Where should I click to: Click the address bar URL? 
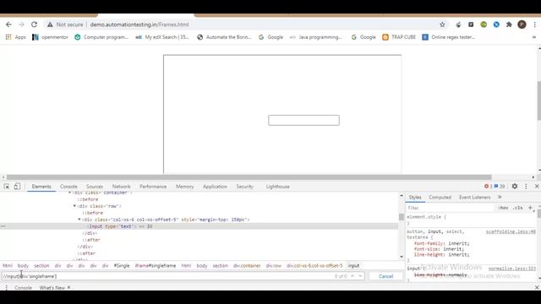coord(139,24)
